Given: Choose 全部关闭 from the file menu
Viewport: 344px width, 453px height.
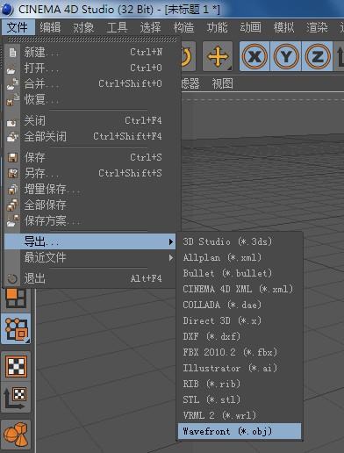Looking at the screenshot, I should pos(90,136).
